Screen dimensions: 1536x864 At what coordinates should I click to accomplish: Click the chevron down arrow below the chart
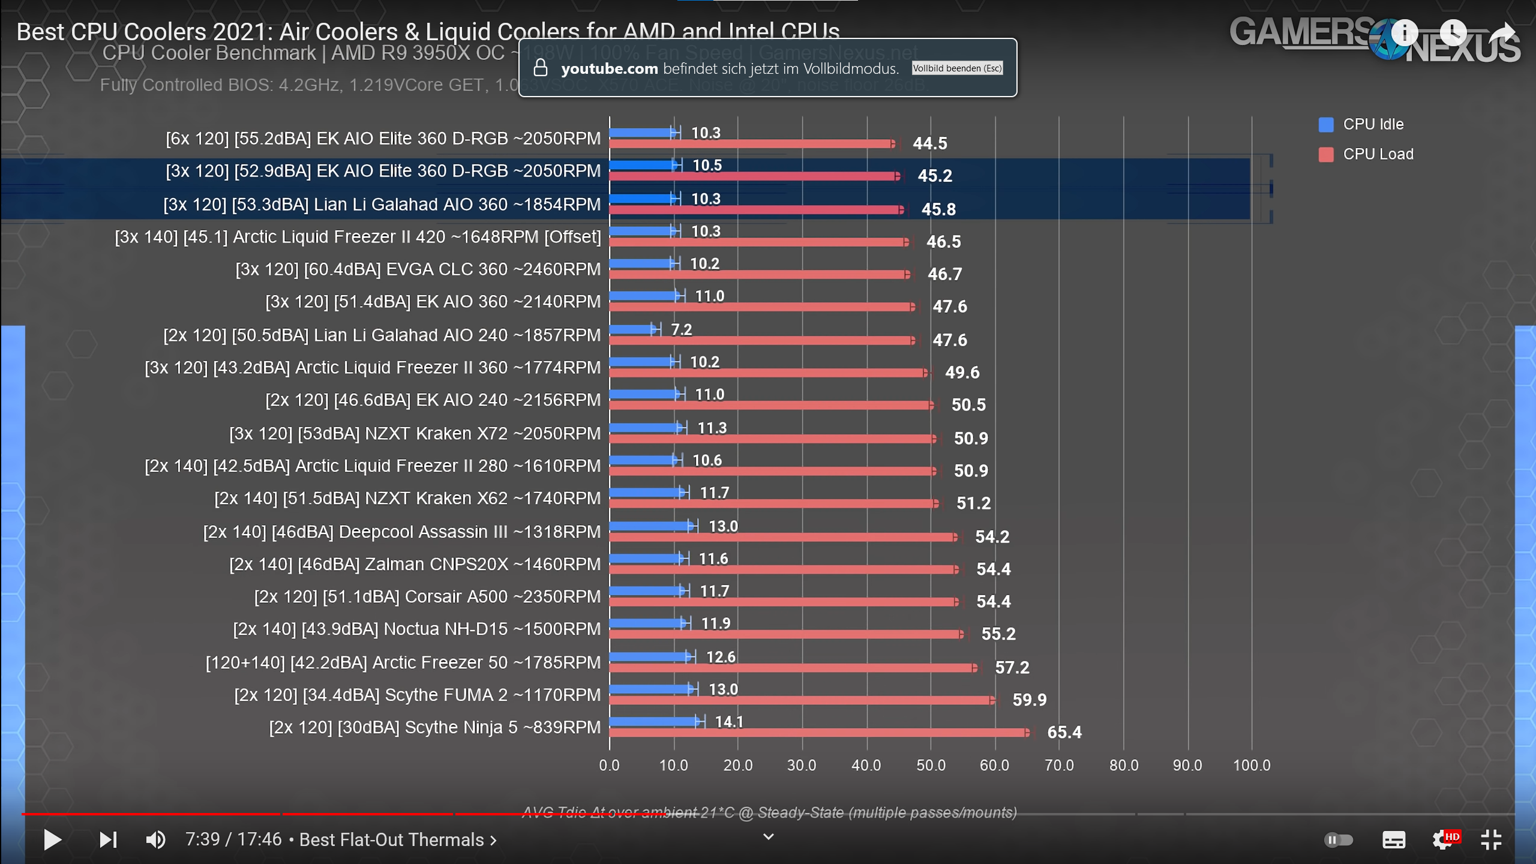768,836
